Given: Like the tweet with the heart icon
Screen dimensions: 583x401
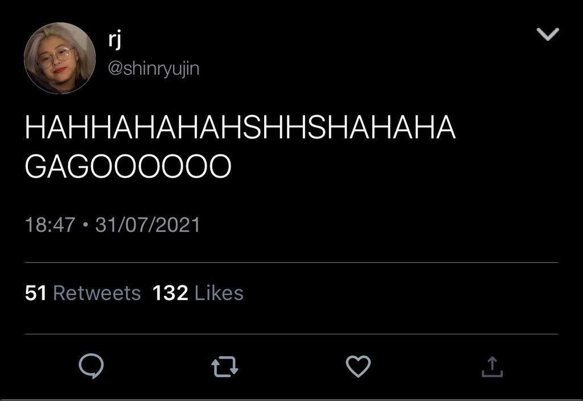Looking at the screenshot, I should tap(358, 366).
